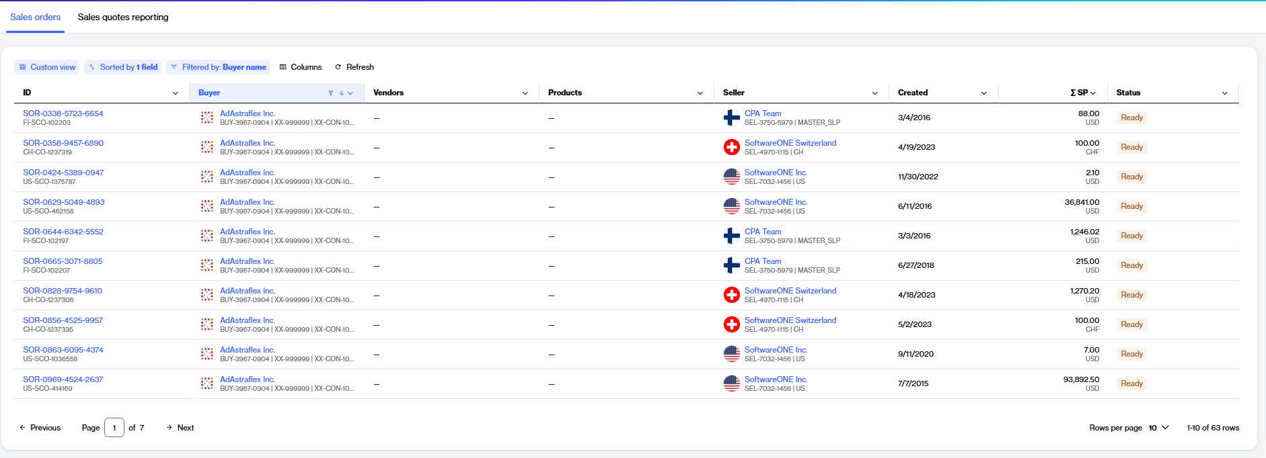
Task: Open the Vendors column dropdown
Action: pyautogui.click(x=525, y=93)
